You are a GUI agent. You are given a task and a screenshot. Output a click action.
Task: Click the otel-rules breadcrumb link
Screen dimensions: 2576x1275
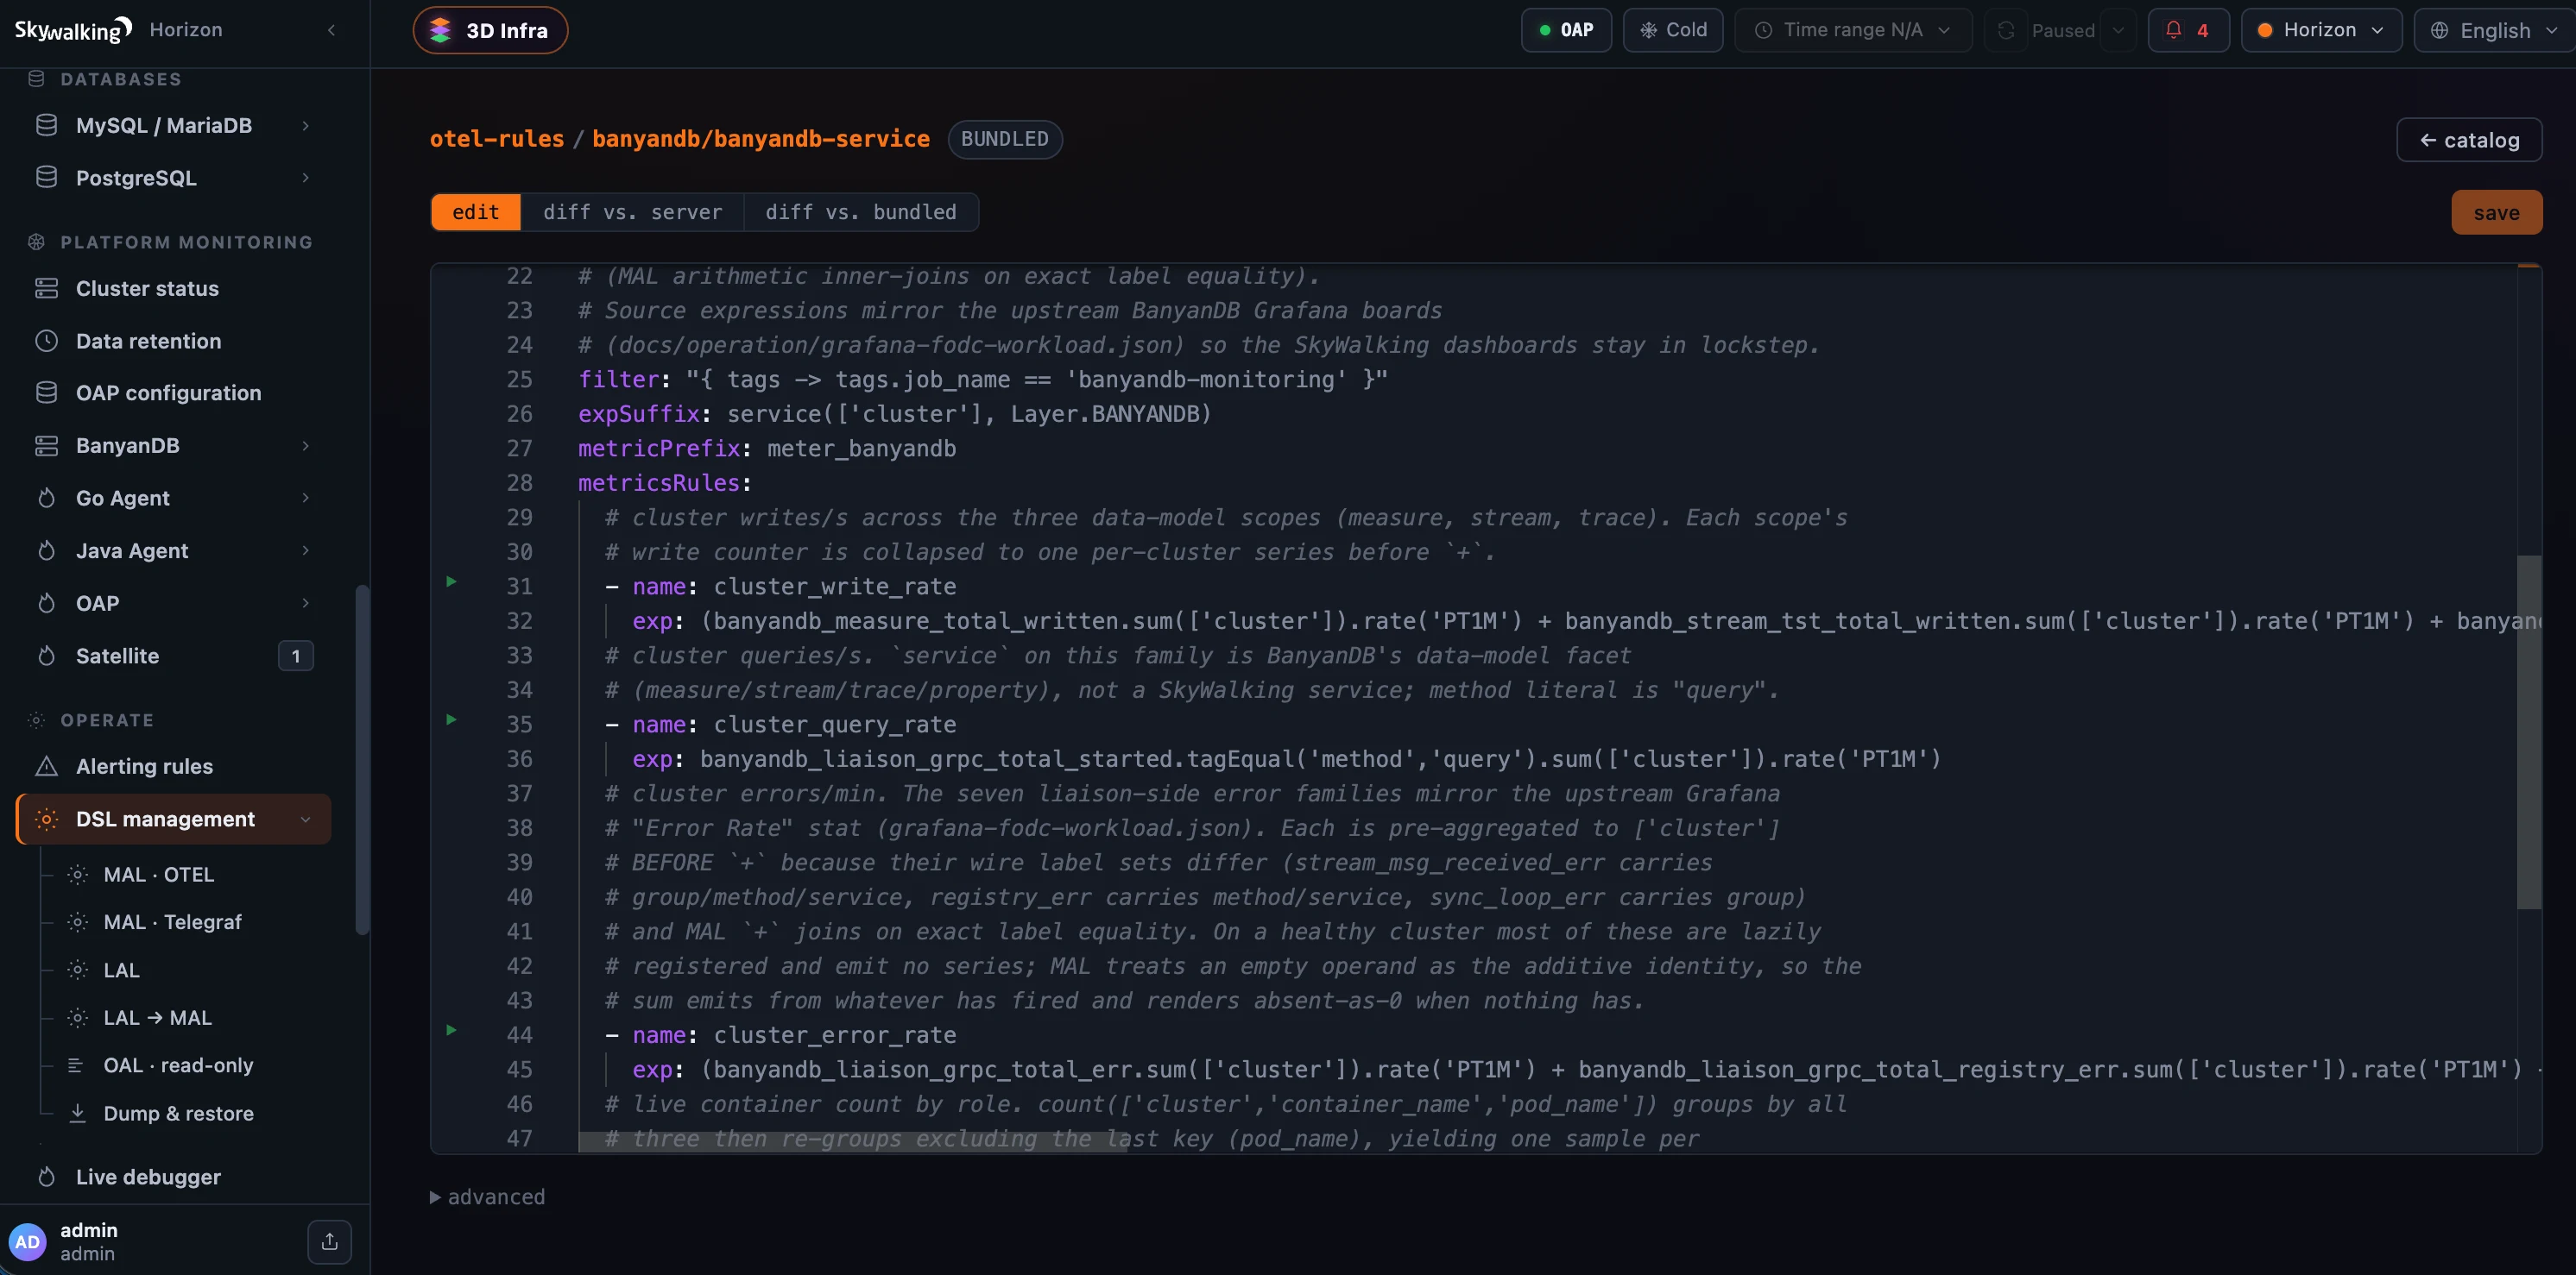(x=497, y=139)
